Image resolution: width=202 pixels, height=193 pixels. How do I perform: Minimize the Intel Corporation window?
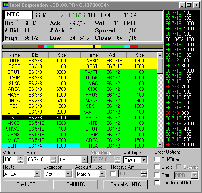[182, 5]
